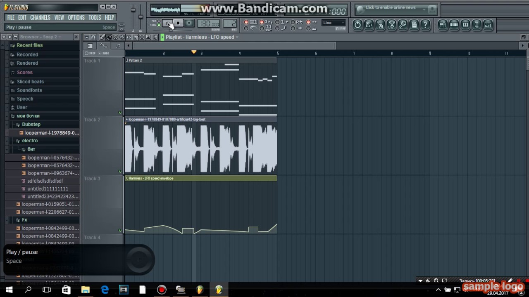The image size is (529, 297).
Task: Select Song mode radio button
Action: point(159,25)
